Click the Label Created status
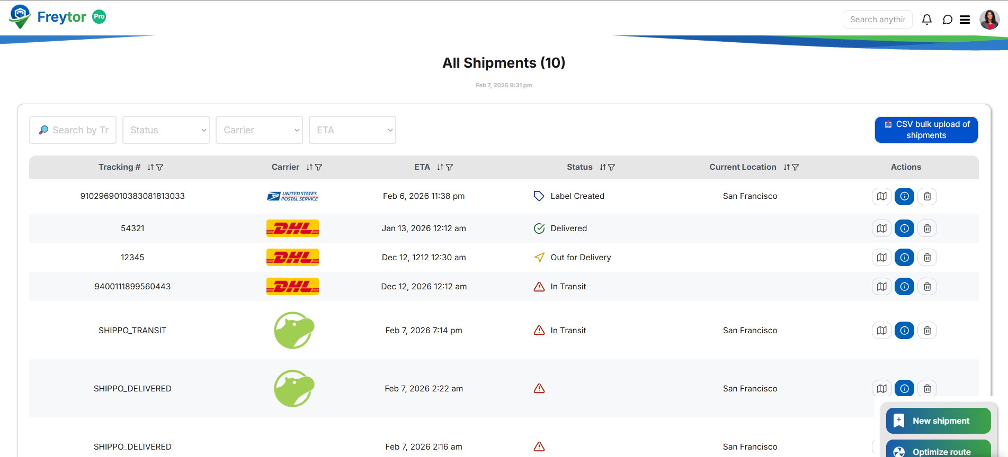Viewport: 1008px width, 457px height. (x=577, y=196)
